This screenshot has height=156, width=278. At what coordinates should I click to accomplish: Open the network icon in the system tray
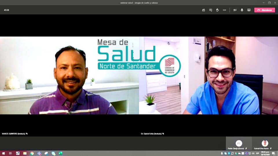pos(250,153)
